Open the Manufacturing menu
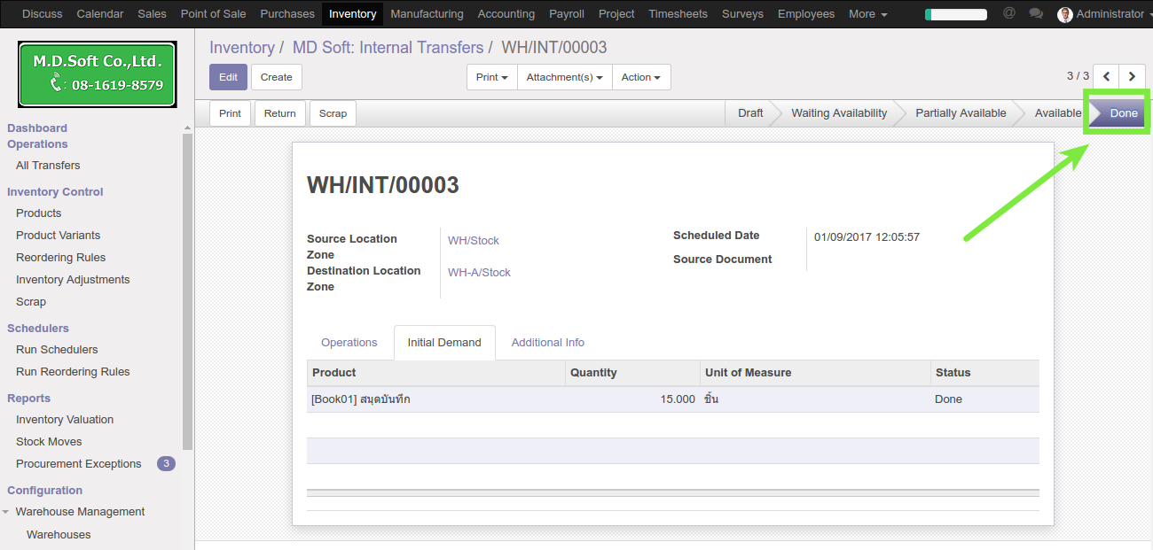This screenshot has height=550, width=1153. 427,14
